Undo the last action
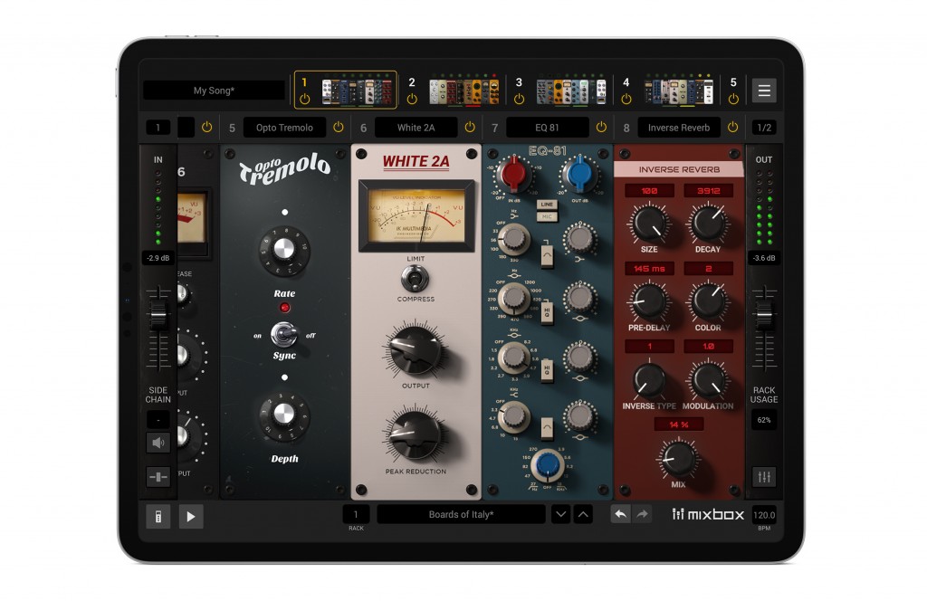 click(x=621, y=514)
